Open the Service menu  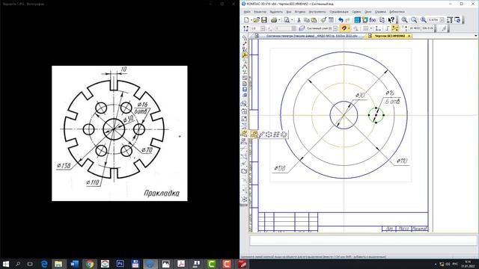click(356, 12)
